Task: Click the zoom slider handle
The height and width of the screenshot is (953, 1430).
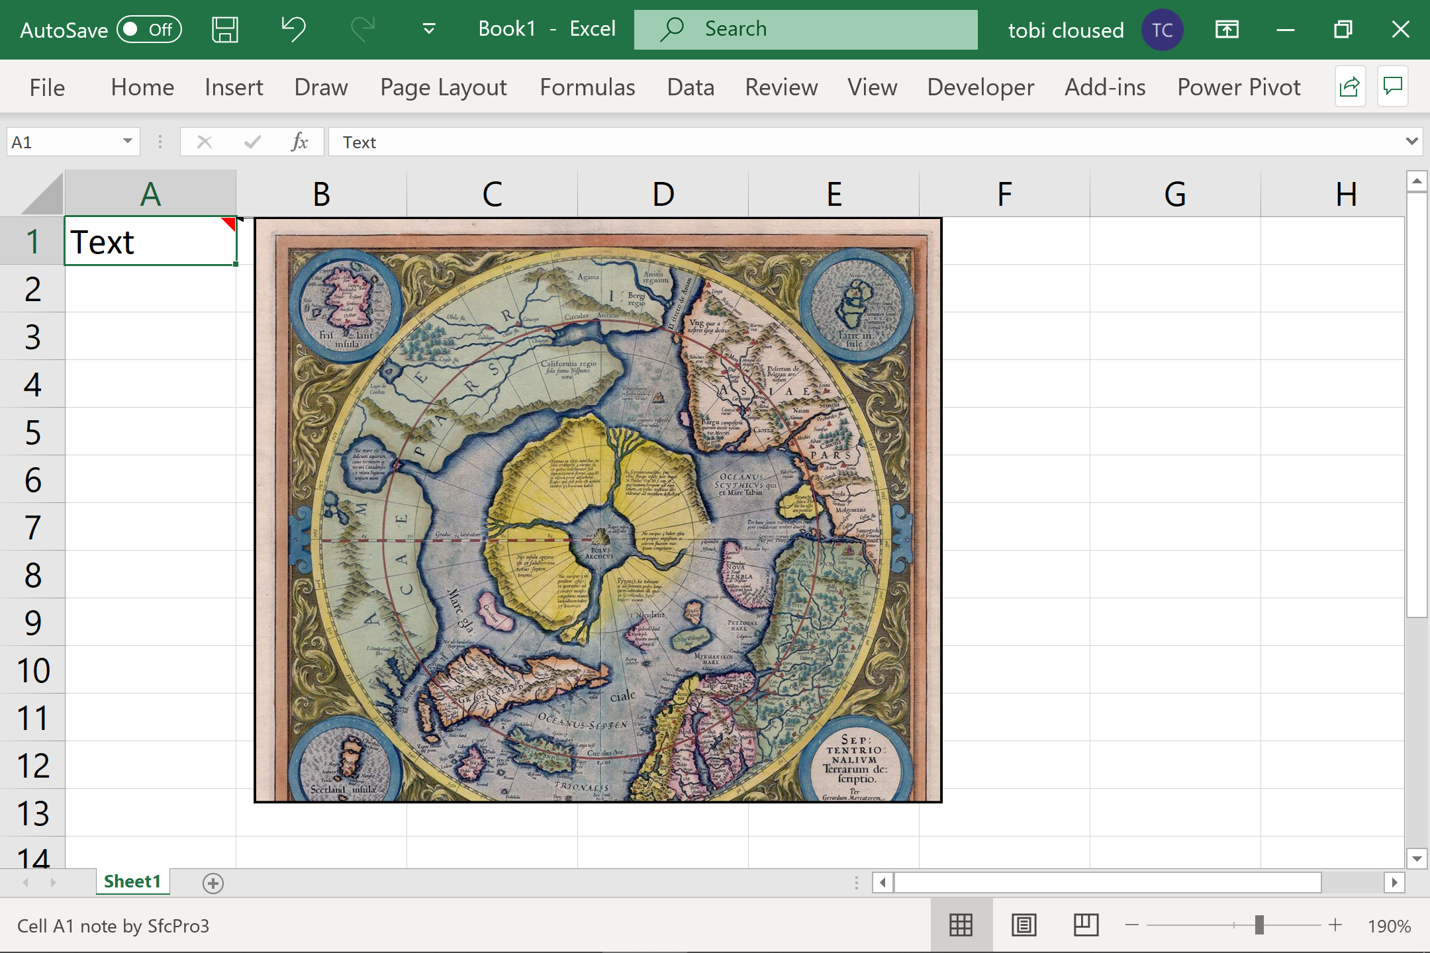Action: [1259, 925]
